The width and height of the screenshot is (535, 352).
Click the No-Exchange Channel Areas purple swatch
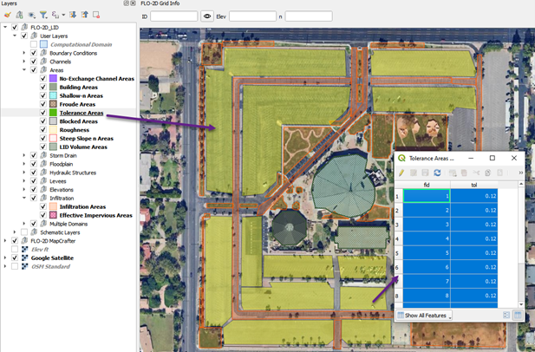(x=53, y=79)
